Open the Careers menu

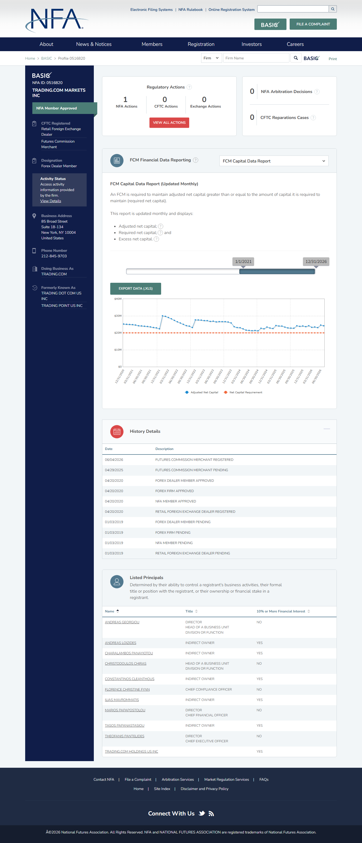tap(295, 44)
